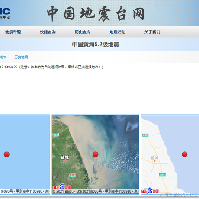Click the 盐城 city label on the road map
This screenshot has width=199, height=199.
pos(154,158)
